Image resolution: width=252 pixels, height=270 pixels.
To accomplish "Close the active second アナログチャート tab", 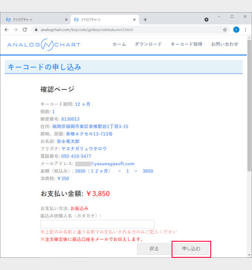I will point(134,20).
